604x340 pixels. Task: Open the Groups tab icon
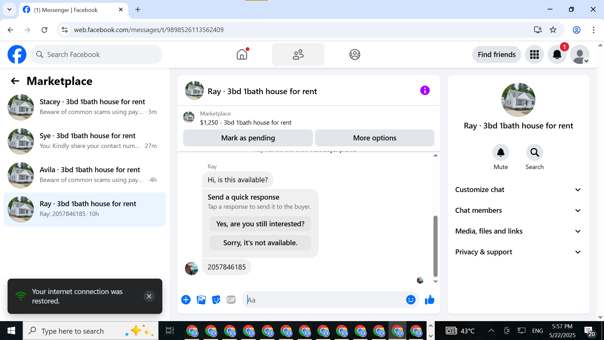(355, 54)
